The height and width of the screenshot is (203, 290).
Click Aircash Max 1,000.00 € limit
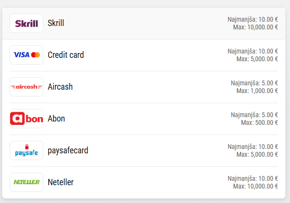tap(257, 91)
